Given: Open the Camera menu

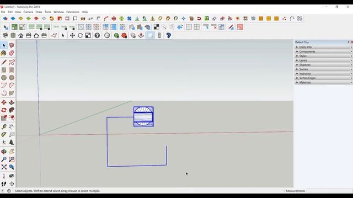Looking at the screenshot, I should (x=28, y=12).
